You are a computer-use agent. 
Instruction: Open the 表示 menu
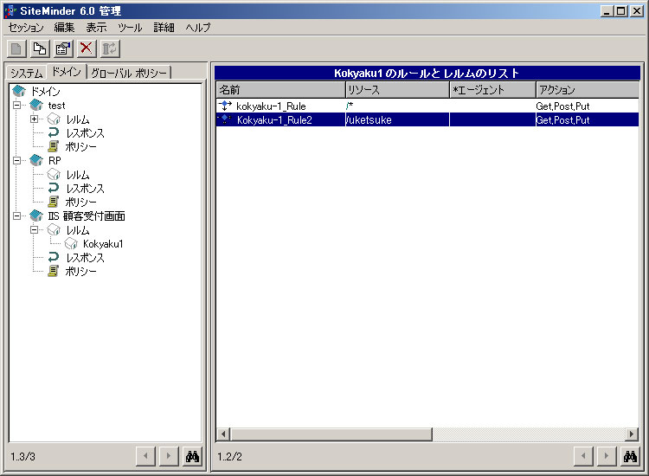tap(96, 28)
